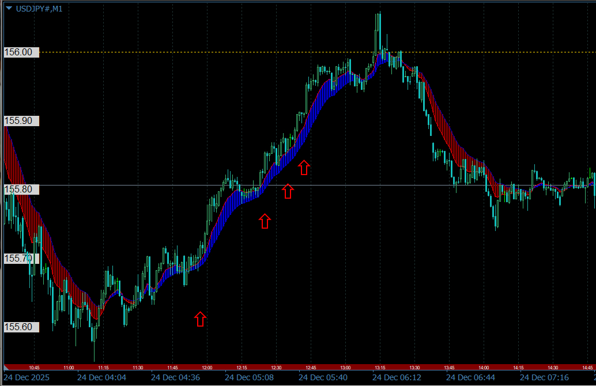Select the highest red up arrow
596x386 pixels.
[304, 168]
